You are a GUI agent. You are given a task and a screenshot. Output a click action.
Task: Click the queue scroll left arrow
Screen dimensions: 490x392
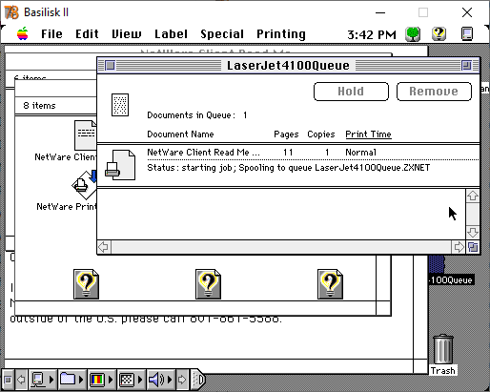tap(104, 247)
